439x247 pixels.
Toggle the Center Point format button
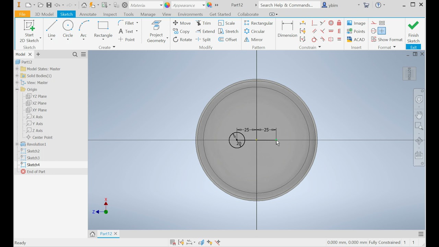click(x=382, y=31)
